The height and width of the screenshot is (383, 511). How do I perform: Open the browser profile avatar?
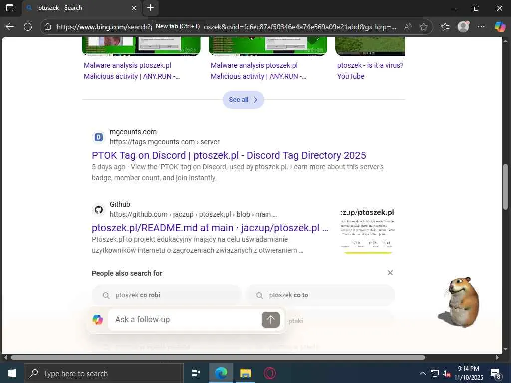[x=463, y=27]
